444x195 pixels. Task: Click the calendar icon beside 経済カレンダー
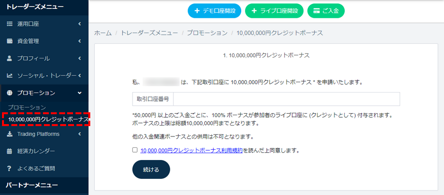point(9,152)
